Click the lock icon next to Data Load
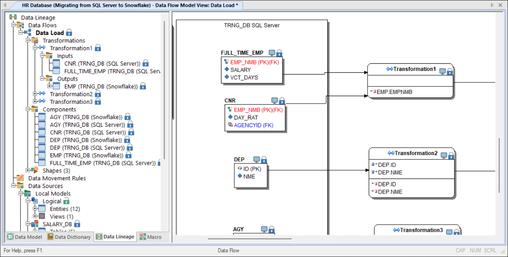Image resolution: width=508 pixels, height=257 pixels. [69, 33]
